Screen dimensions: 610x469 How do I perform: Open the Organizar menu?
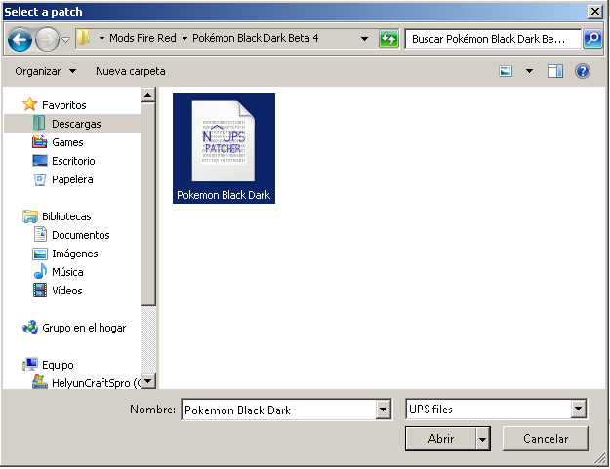coord(45,71)
